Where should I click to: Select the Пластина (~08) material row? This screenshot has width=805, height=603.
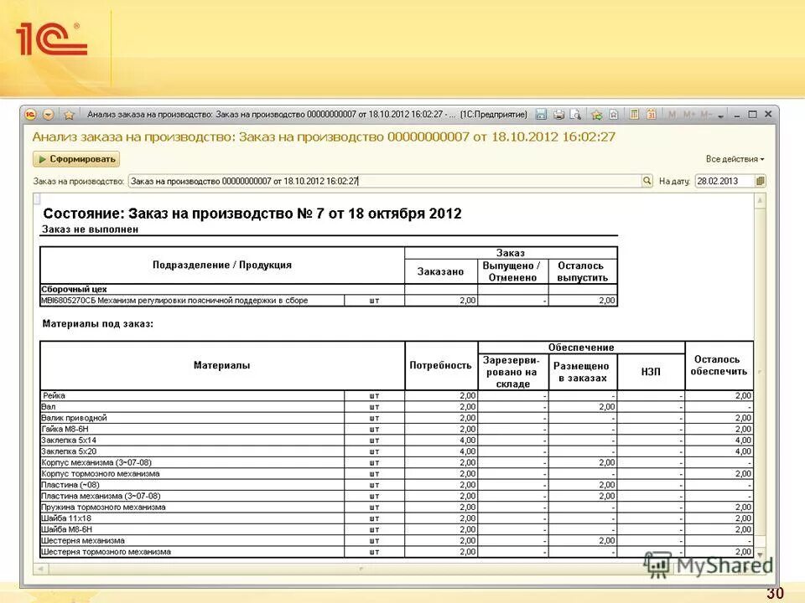(x=397, y=485)
